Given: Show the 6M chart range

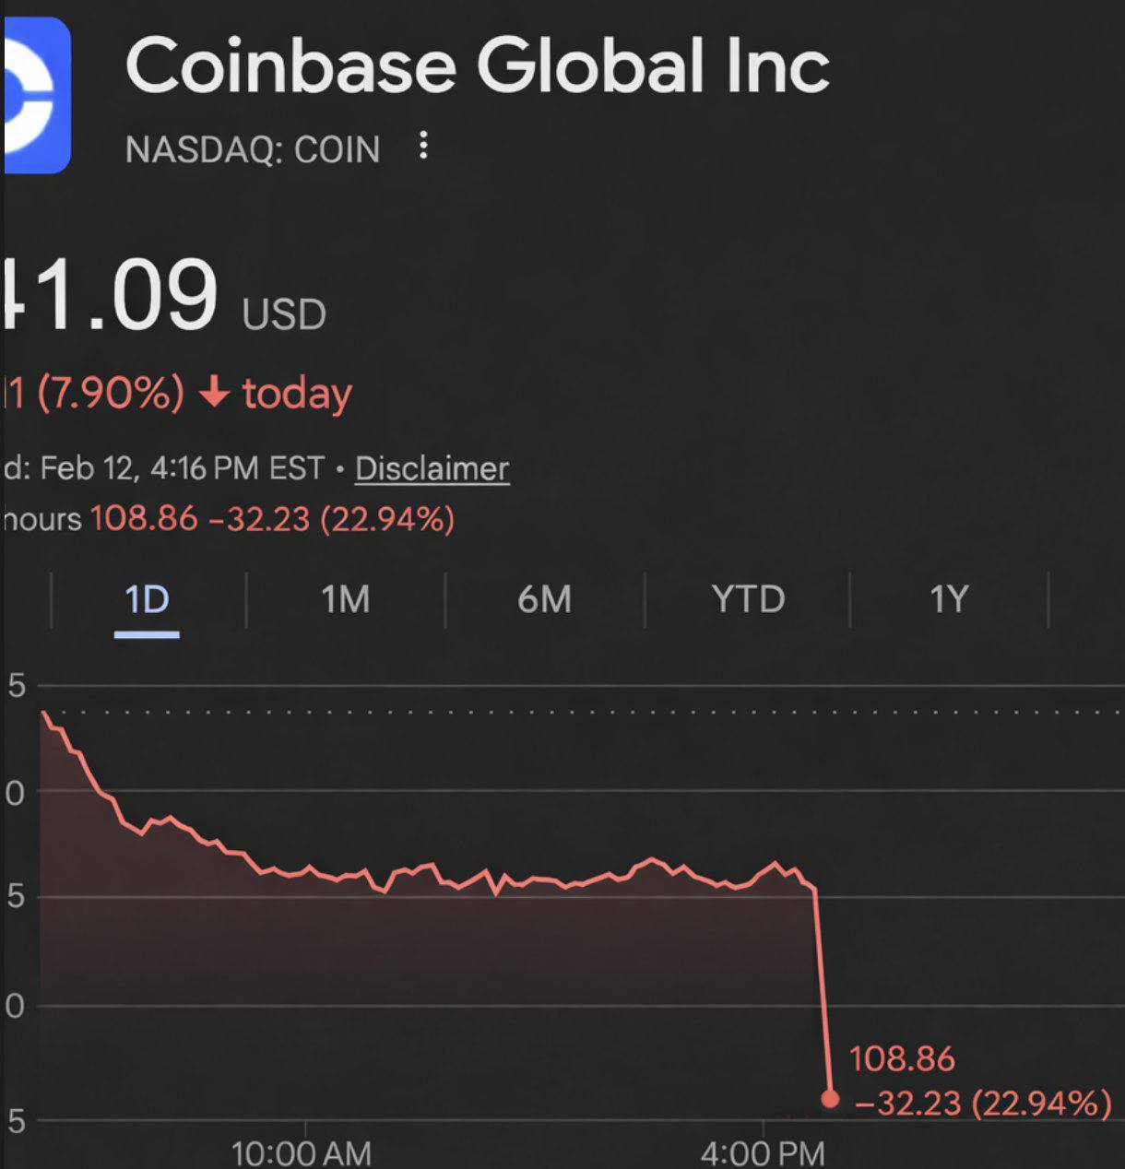Looking at the screenshot, I should [544, 600].
